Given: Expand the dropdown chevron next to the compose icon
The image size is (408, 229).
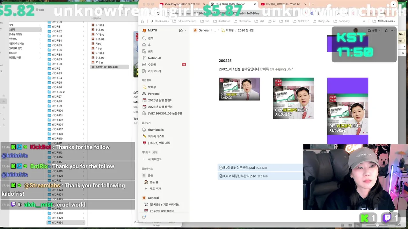Looking at the screenshot, I should pos(186,30).
